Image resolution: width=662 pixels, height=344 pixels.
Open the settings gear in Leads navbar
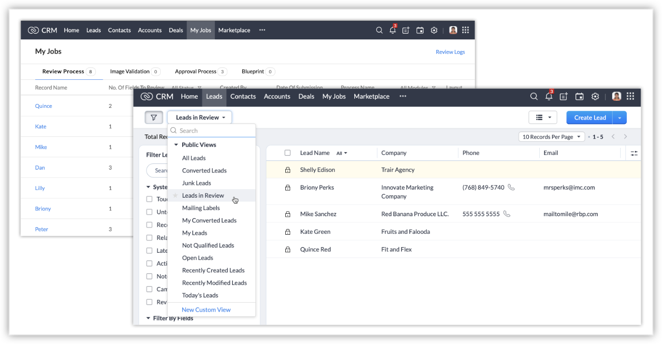(595, 96)
